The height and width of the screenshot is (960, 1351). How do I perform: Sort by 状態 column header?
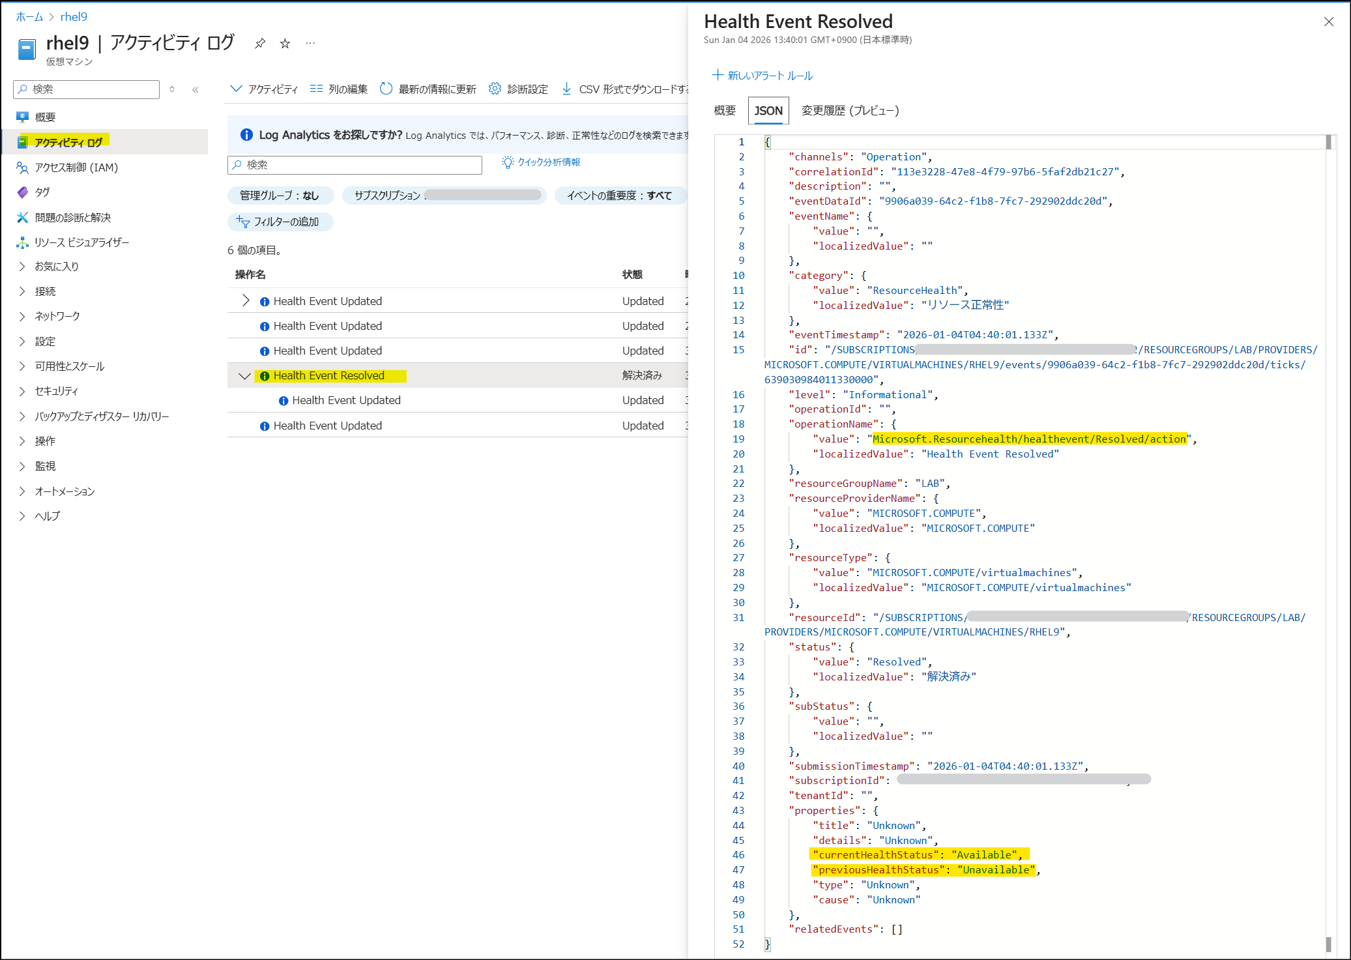pos(632,274)
